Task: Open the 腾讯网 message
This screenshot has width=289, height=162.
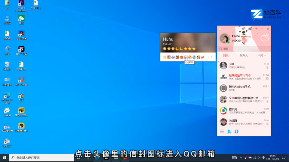Action: [x=244, y=111]
